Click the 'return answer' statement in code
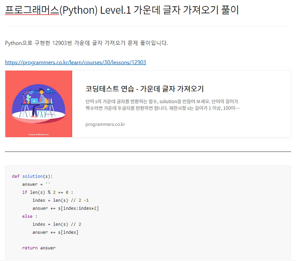The image size is (296, 261). pyautogui.click(x=39, y=248)
